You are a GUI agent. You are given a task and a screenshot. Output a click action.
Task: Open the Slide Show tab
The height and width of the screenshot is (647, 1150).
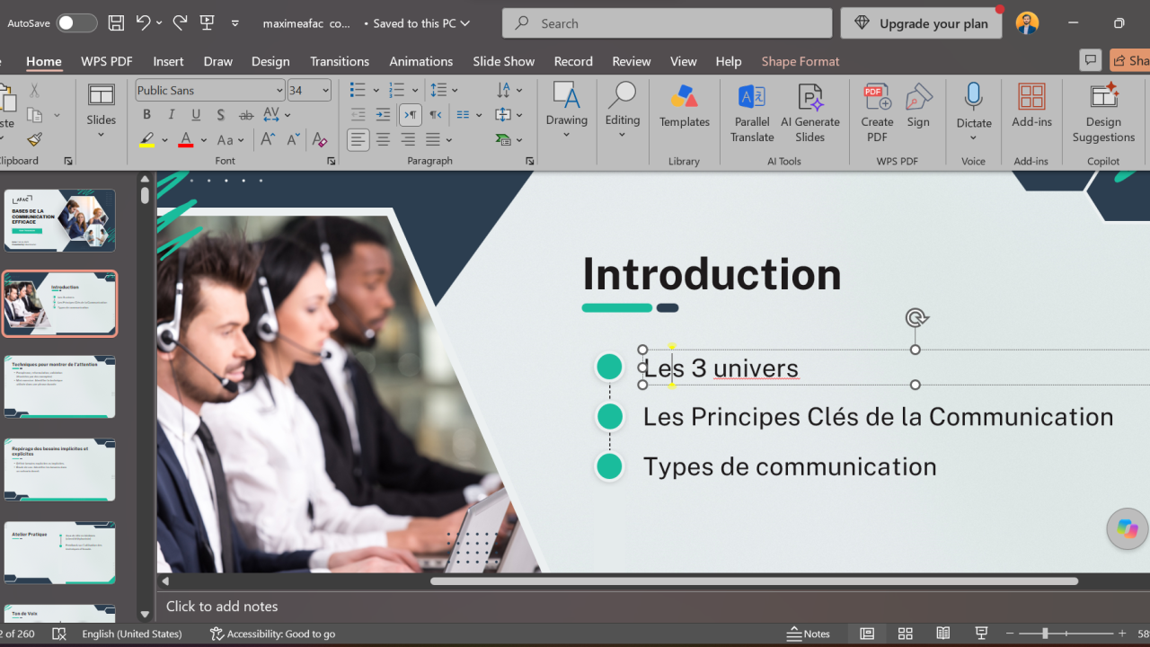coord(504,61)
